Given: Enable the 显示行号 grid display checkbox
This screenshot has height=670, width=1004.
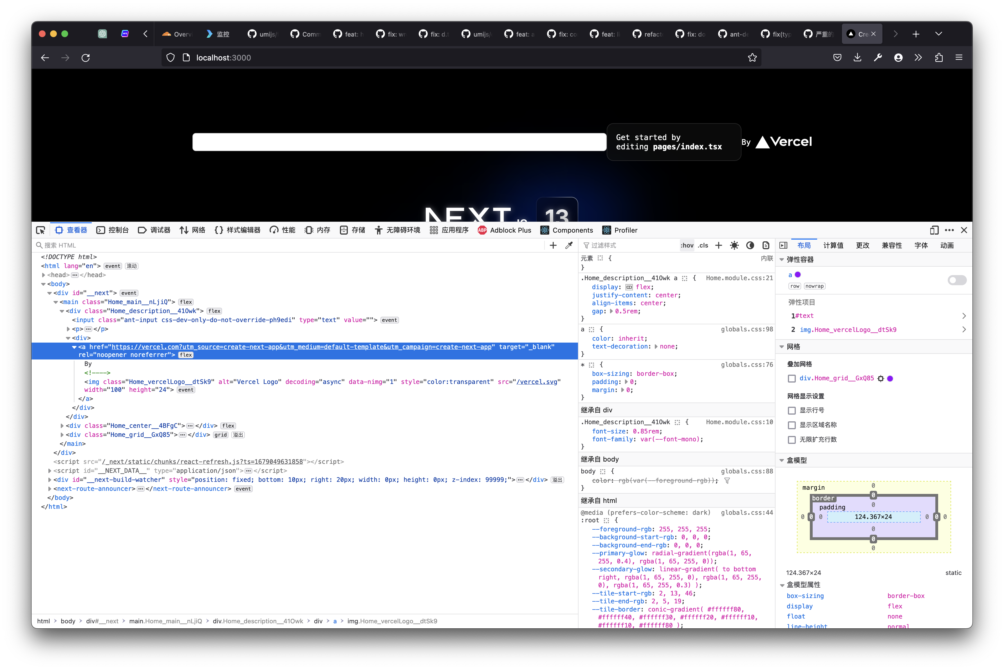Looking at the screenshot, I should 792,410.
